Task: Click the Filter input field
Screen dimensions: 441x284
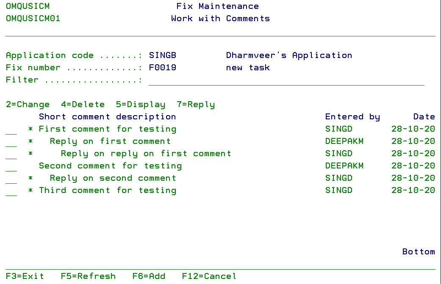Action: pos(286,80)
